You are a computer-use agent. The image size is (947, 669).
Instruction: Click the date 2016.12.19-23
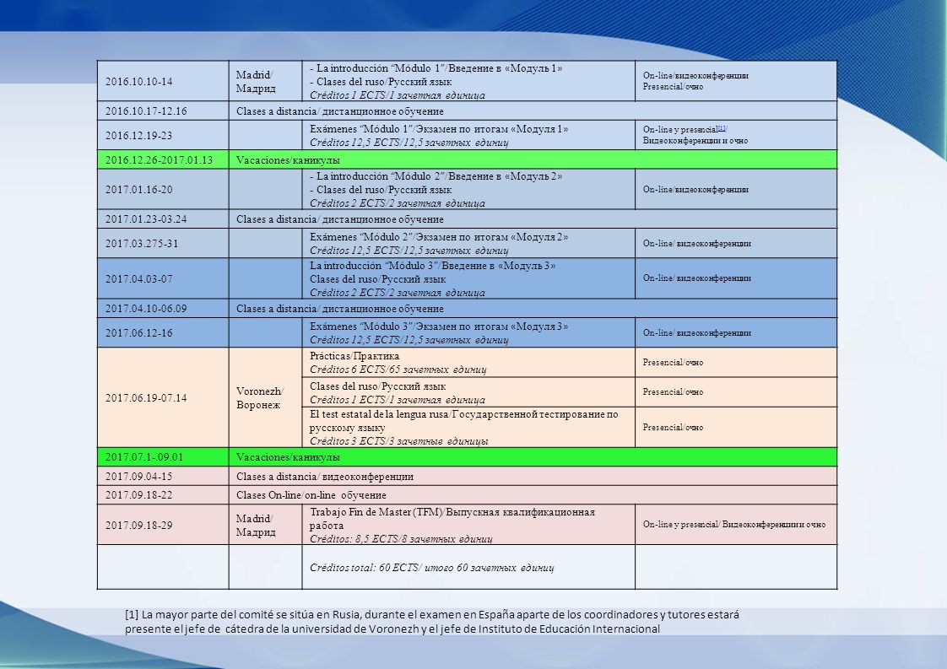(139, 135)
